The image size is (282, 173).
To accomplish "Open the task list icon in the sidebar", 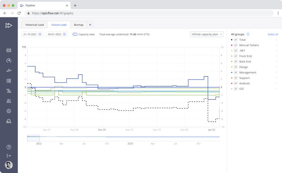I will click(x=9, y=81).
